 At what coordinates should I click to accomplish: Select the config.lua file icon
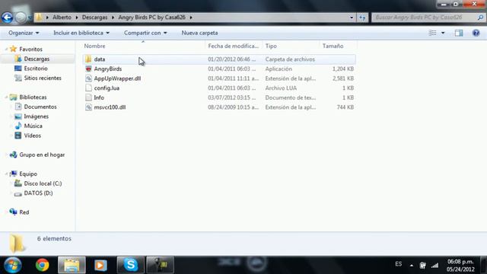click(88, 88)
